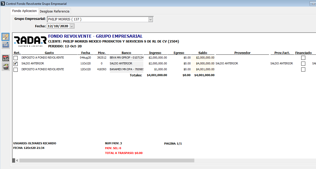Screen dimensions: 316x169
Task: Open the Fecha date picker dropdown
Action: tap(72, 26)
